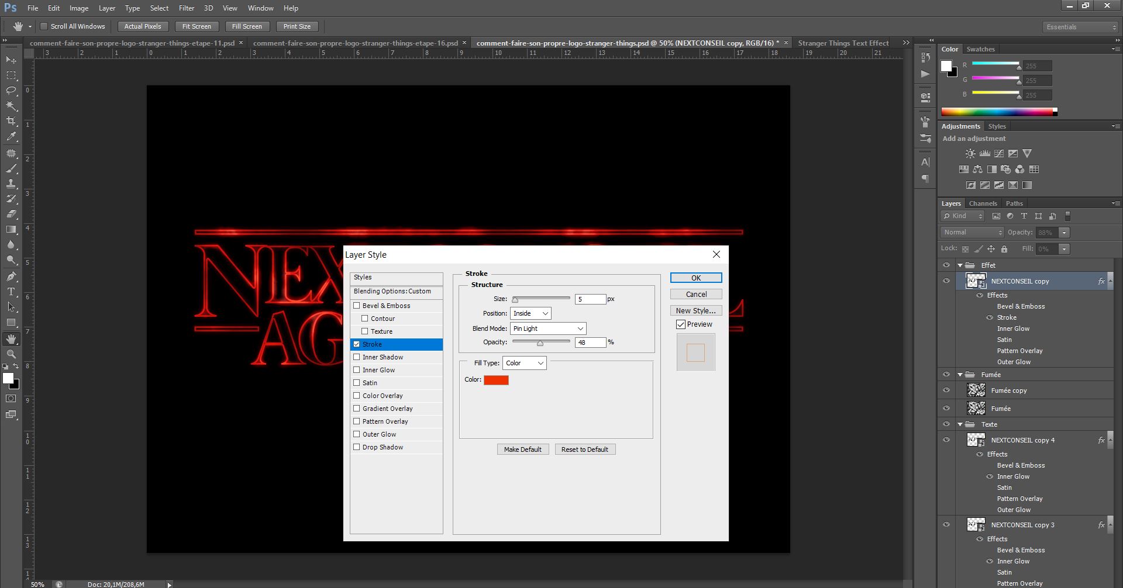Select the Lasso tool
This screenshot has width=1123, height=588.
(x=11, y=91)
